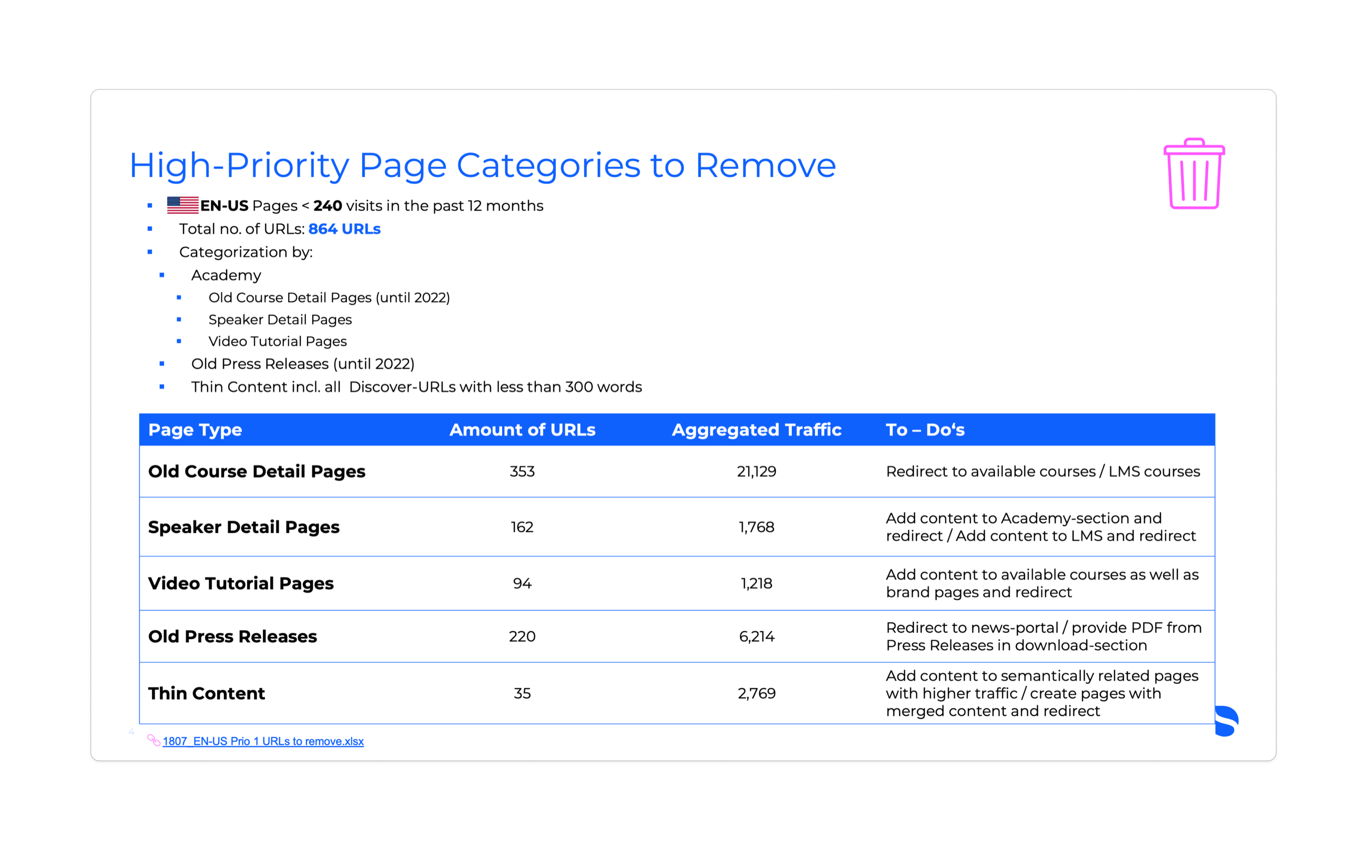The height and width of the screenshot is (853, 1367).
Task: Click the blue S logo
Action: point(1226,721)
